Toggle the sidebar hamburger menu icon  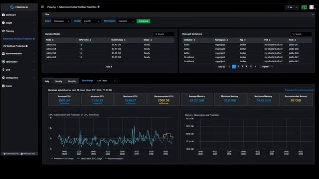[x=42, y=7]
